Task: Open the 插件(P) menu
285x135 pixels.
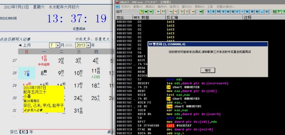Action: (x=162, y=7)
